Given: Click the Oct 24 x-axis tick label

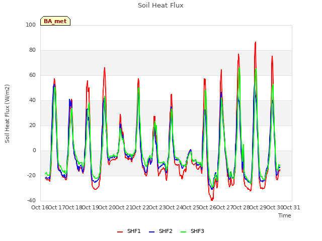Looking at the screenshot, I should pos(174,207).
